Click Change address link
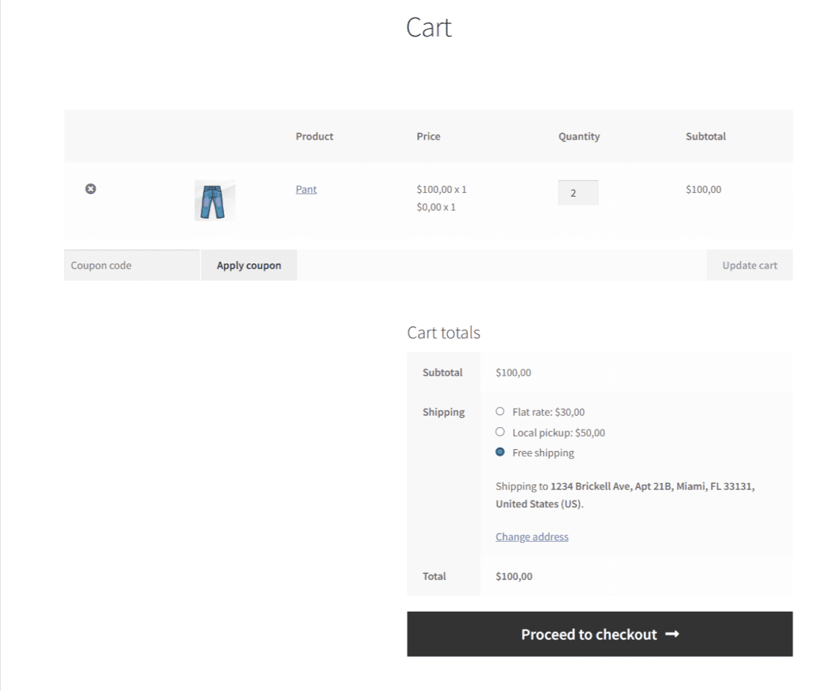The image size is (837, 691). (x=531, y=536)
